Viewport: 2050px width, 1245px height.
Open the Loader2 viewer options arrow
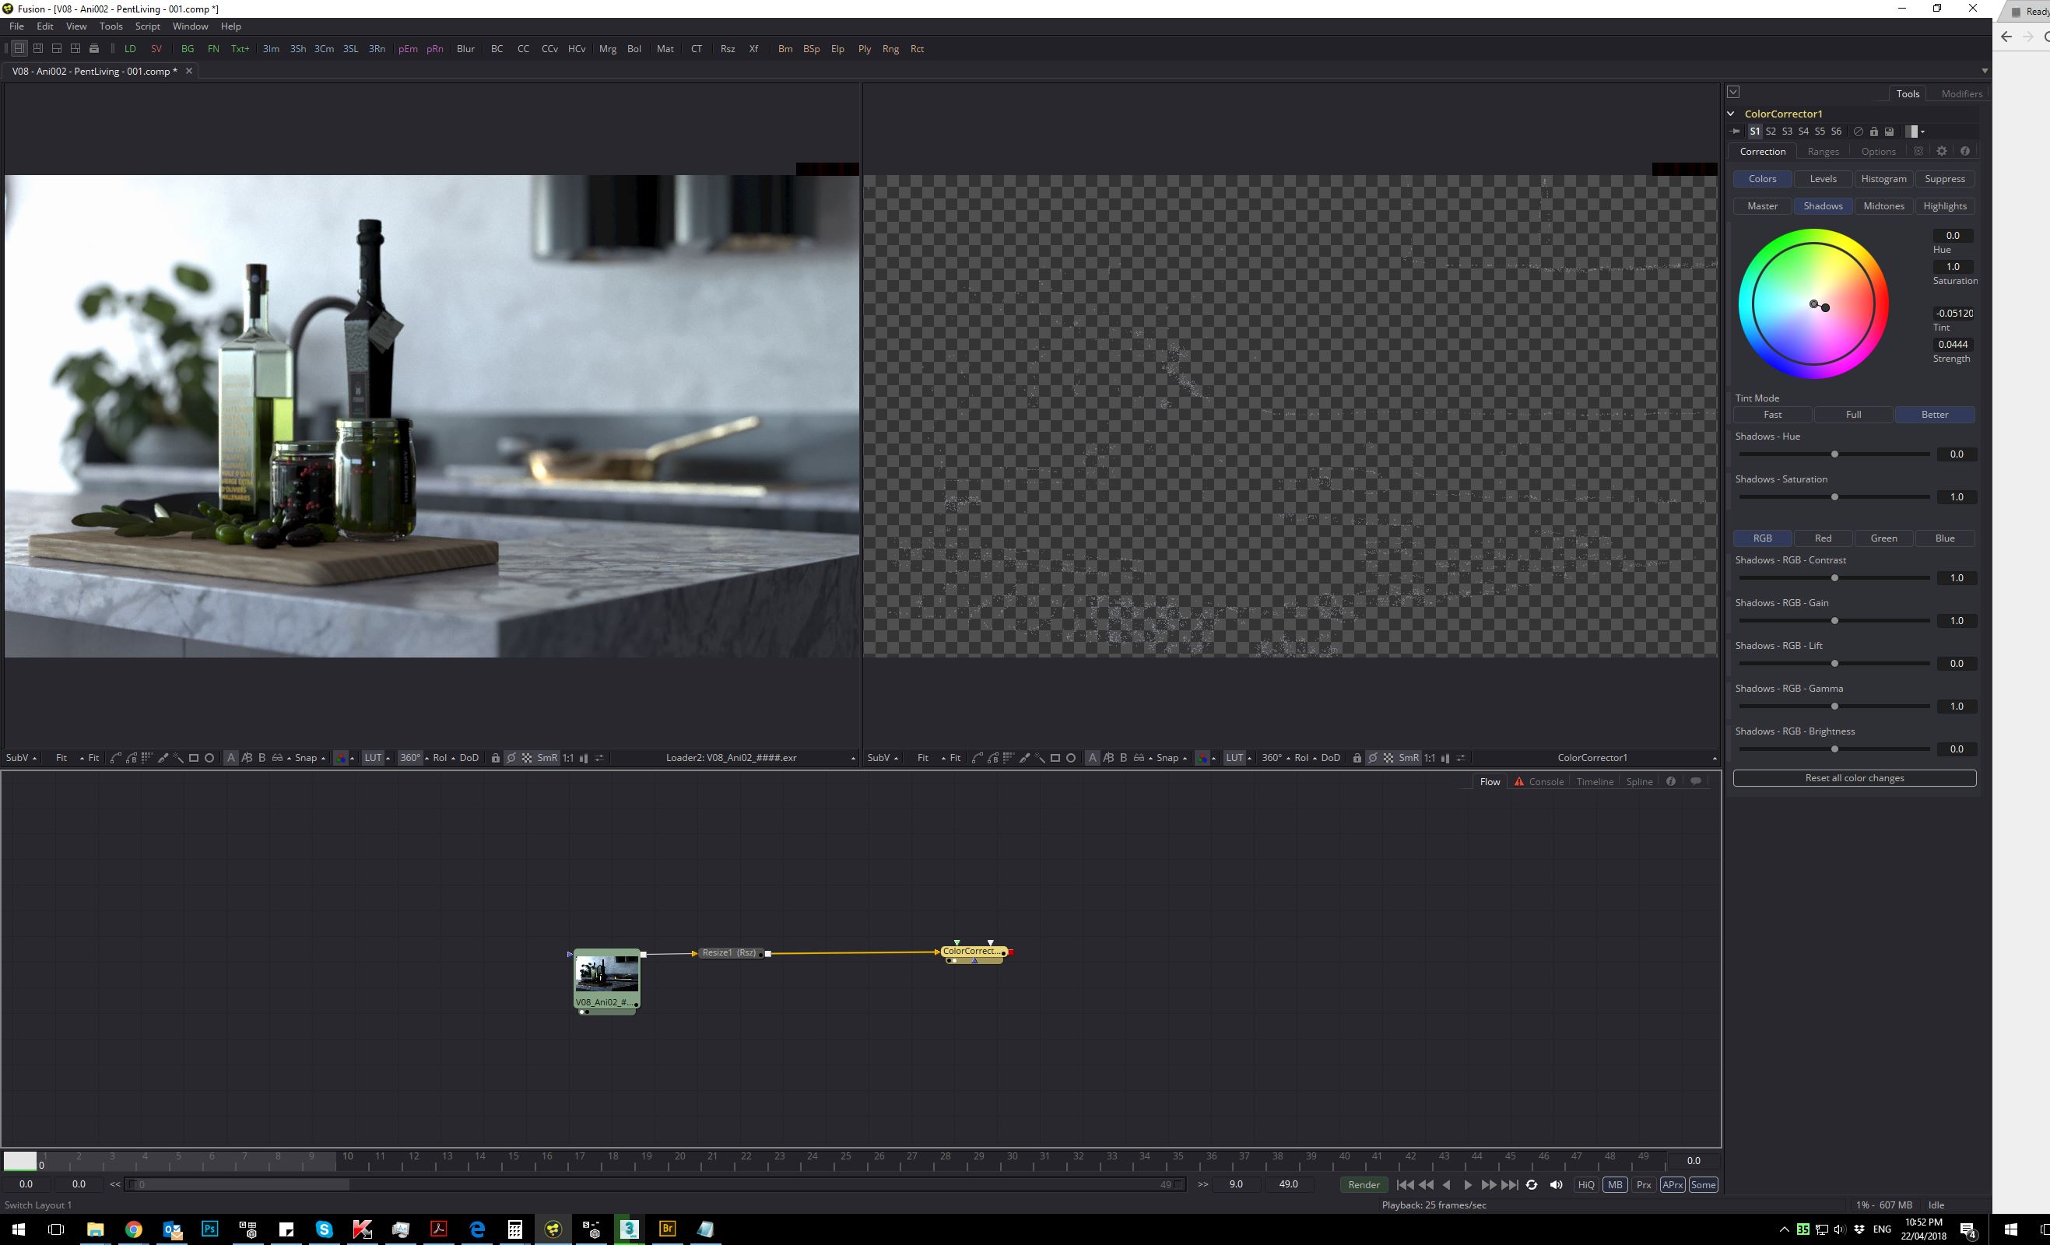pos(853,758)
